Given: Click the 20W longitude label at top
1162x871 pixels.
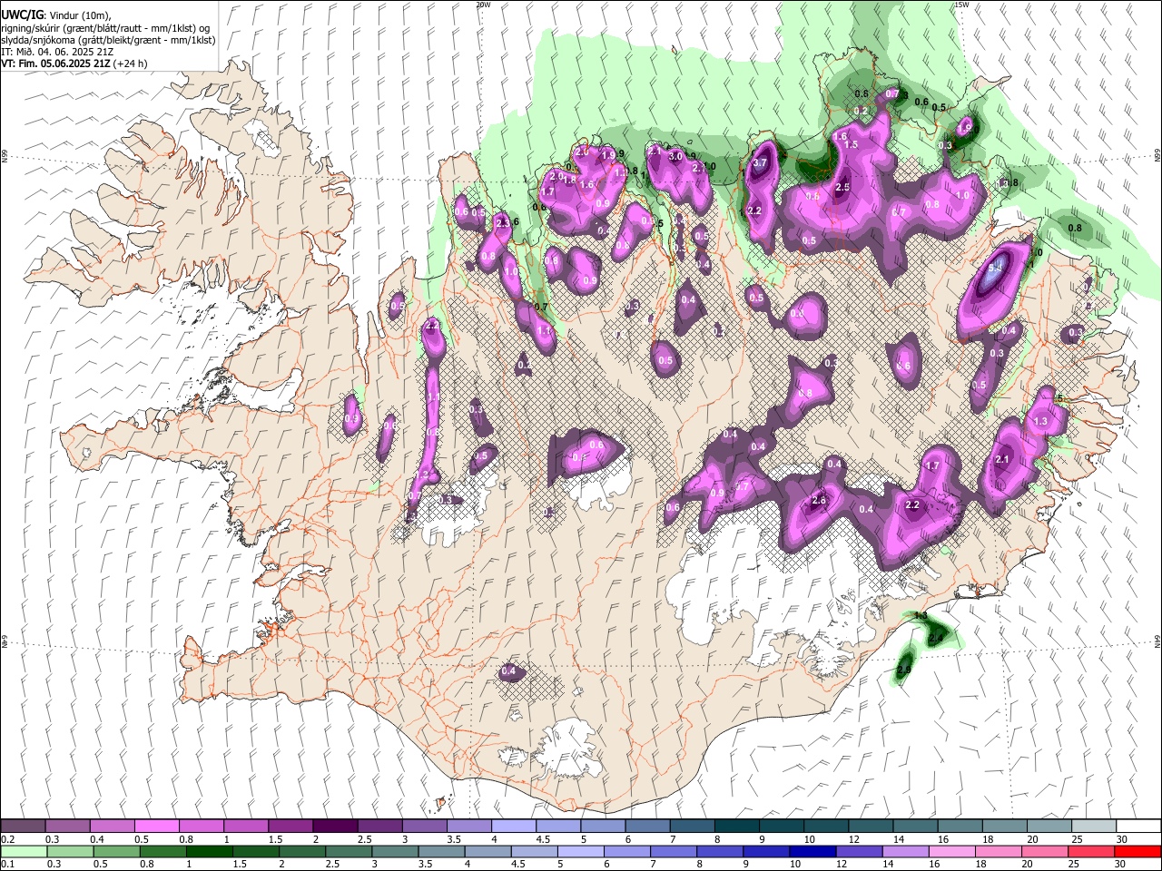Looking at the screenshot, I should click(483, 5).
